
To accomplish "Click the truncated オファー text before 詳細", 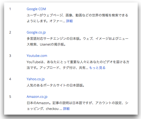I will (x=57, y=21).
